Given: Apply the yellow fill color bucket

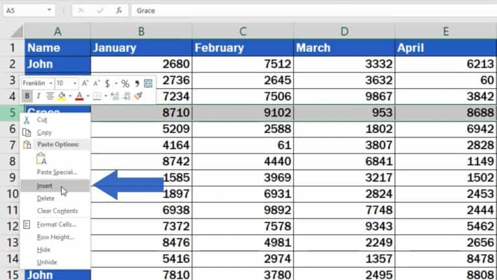Looking at the screenshot, I should click(61, 96).
